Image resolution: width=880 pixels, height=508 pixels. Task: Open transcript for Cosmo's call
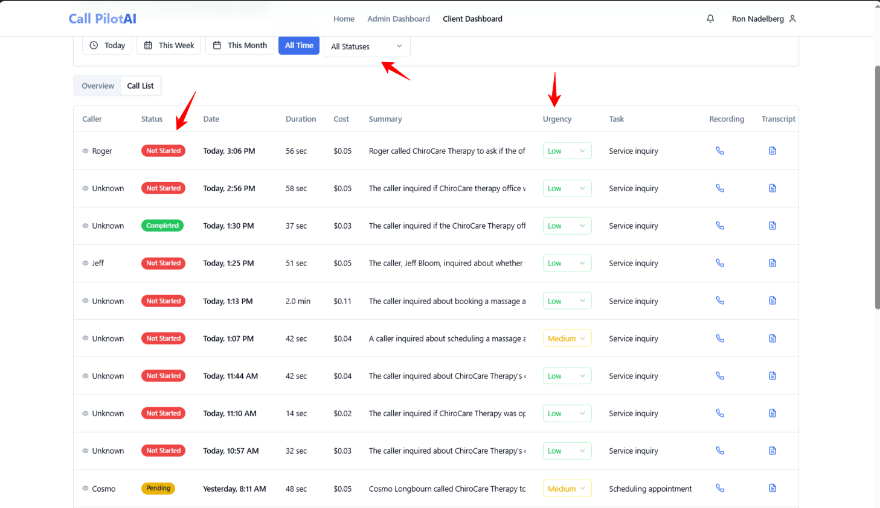coord(772,488)
